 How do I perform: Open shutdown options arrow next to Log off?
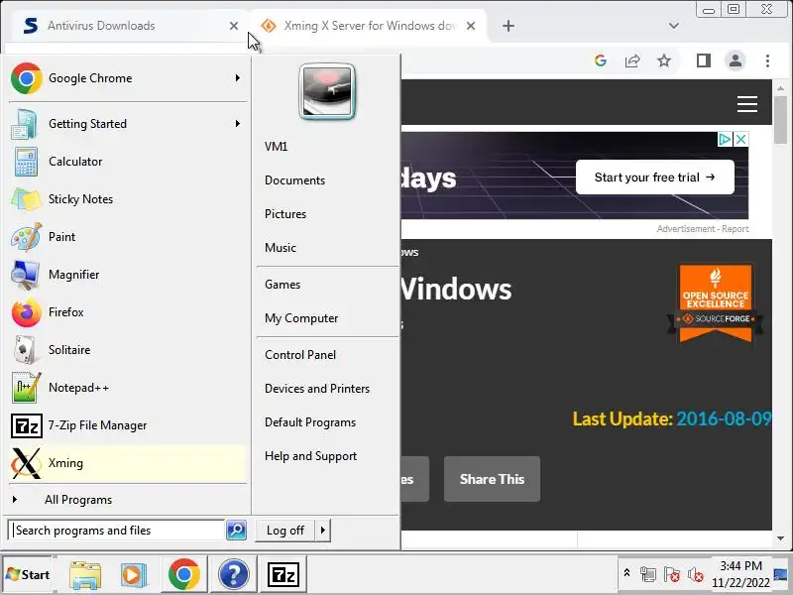click(323, 531)
